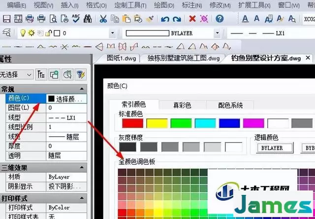This screenshot has height=219, width=315.
Task: Toggle layer 0 lock padlock icon
Action: 48,33
